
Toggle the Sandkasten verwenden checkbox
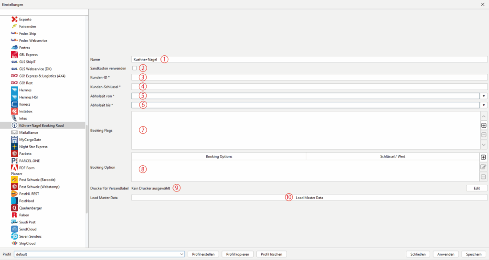click(134, 68)
